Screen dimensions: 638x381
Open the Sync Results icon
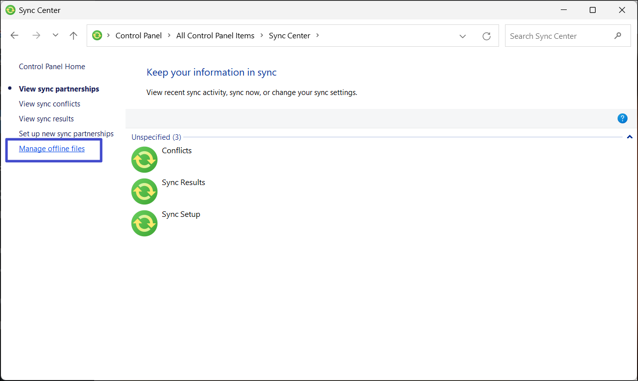coord(144,191)
